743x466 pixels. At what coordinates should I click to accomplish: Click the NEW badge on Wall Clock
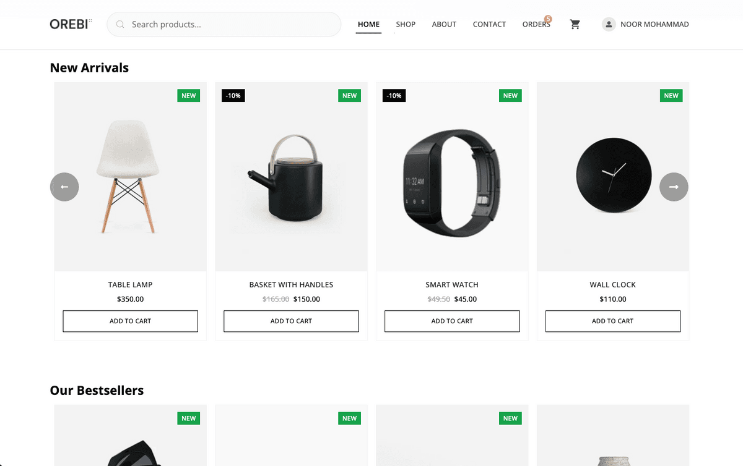point(671,96)
